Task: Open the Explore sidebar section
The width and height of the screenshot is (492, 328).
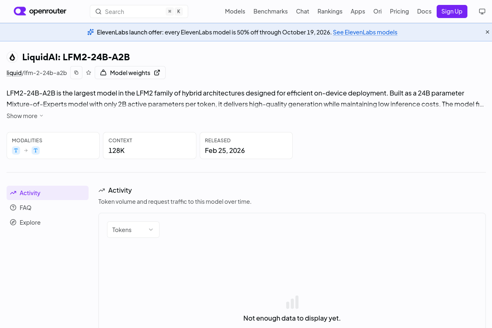Action: [48, 223]
